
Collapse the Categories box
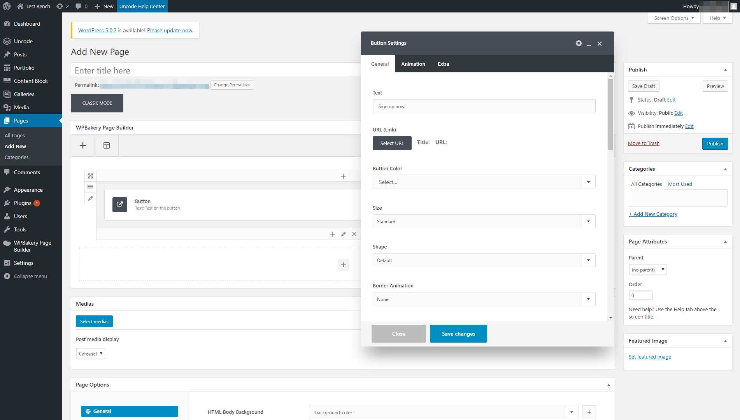pos(725,169)
